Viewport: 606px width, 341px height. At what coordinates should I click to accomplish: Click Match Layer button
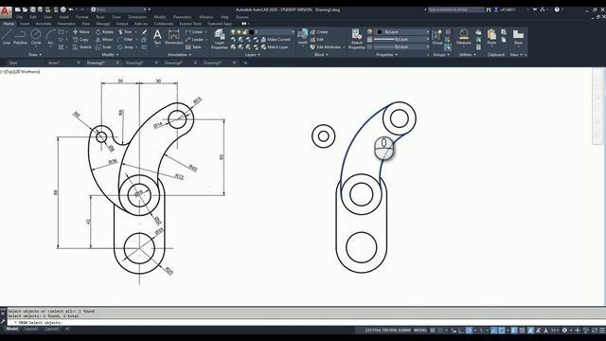click(x=275, y=46)
